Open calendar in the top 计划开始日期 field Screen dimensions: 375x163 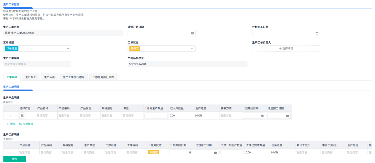[x=192, y=33]
